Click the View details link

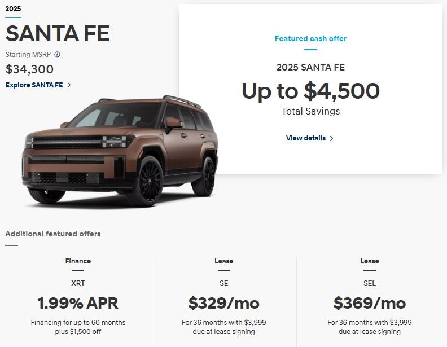click(x=306, y=138)
